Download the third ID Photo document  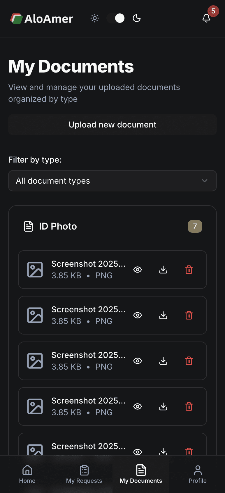tap(163, 361)
